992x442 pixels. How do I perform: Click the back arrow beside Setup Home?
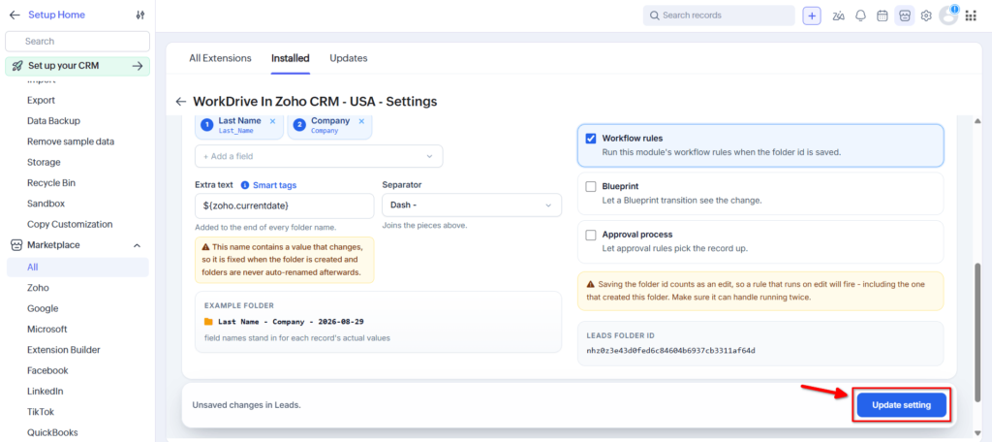pyautogui.click(x=15, y=15)
